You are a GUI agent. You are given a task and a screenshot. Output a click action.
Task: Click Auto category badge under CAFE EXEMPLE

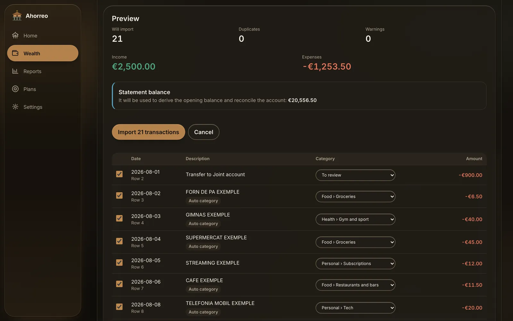click(x=203, y=289)
